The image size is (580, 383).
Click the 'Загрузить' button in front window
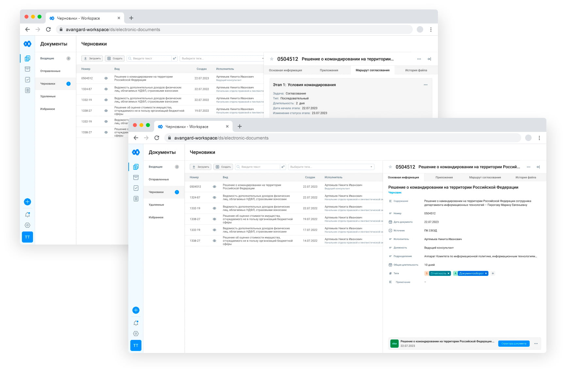click(201, 167)
